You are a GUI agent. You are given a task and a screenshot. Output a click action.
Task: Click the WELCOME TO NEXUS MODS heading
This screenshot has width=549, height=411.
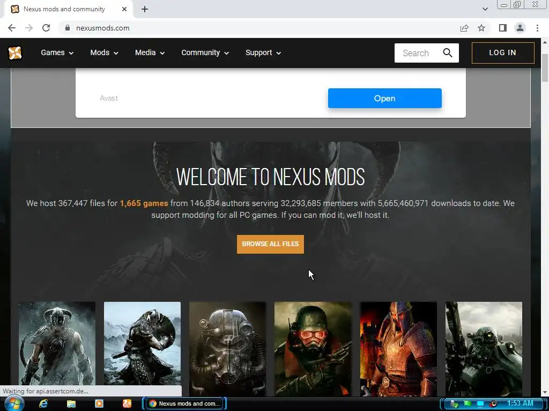(270, 177)
